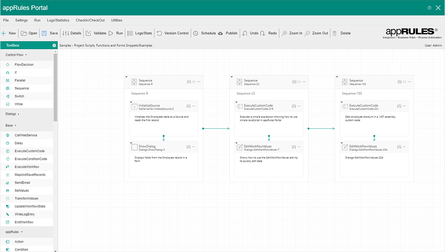Screen dimensions: 445x252
Task: Undo the last change
Action: (x=250, y=33)
